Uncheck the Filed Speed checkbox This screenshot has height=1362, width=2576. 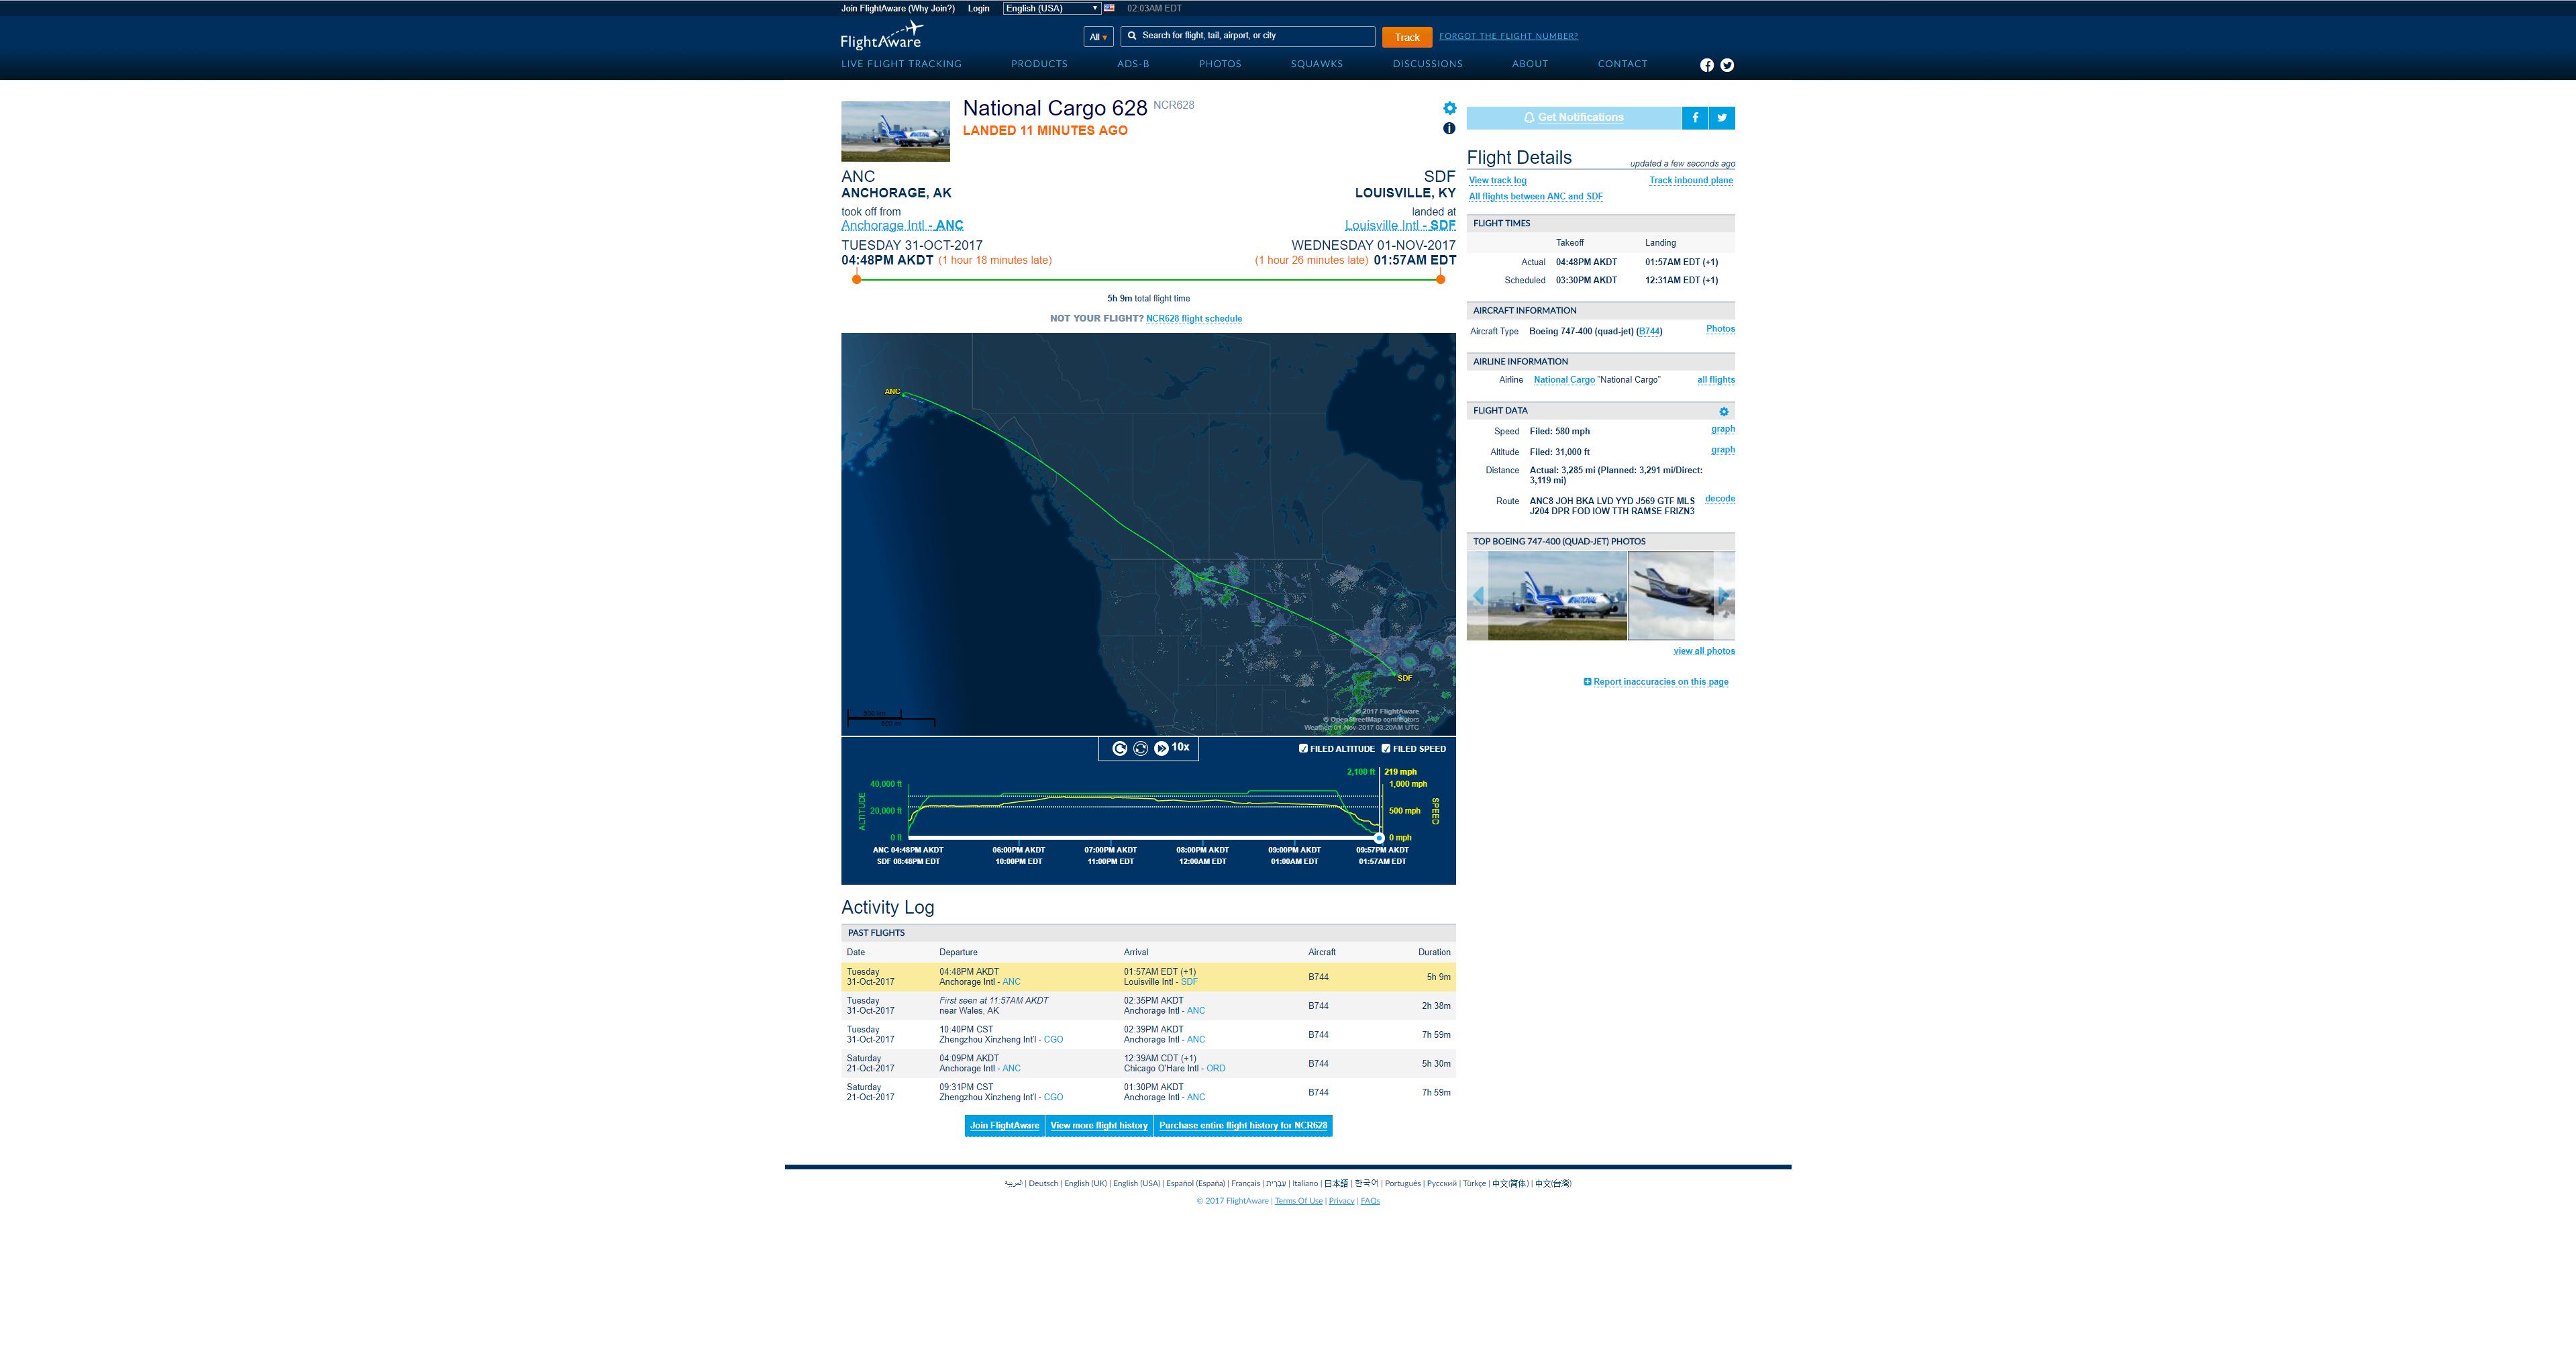coord(1386,748)
